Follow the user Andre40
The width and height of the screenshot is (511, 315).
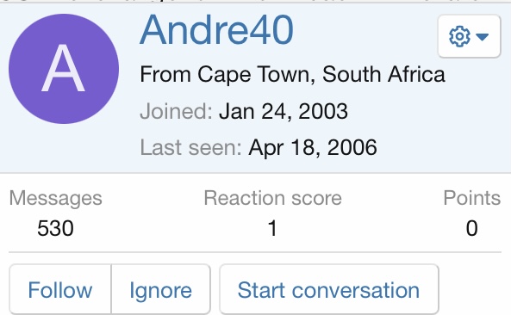[60, 290]
